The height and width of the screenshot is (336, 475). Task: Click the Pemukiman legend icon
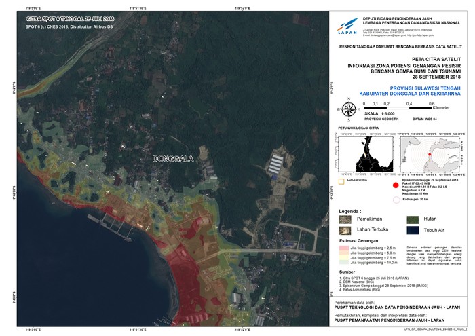pos(345,219)
